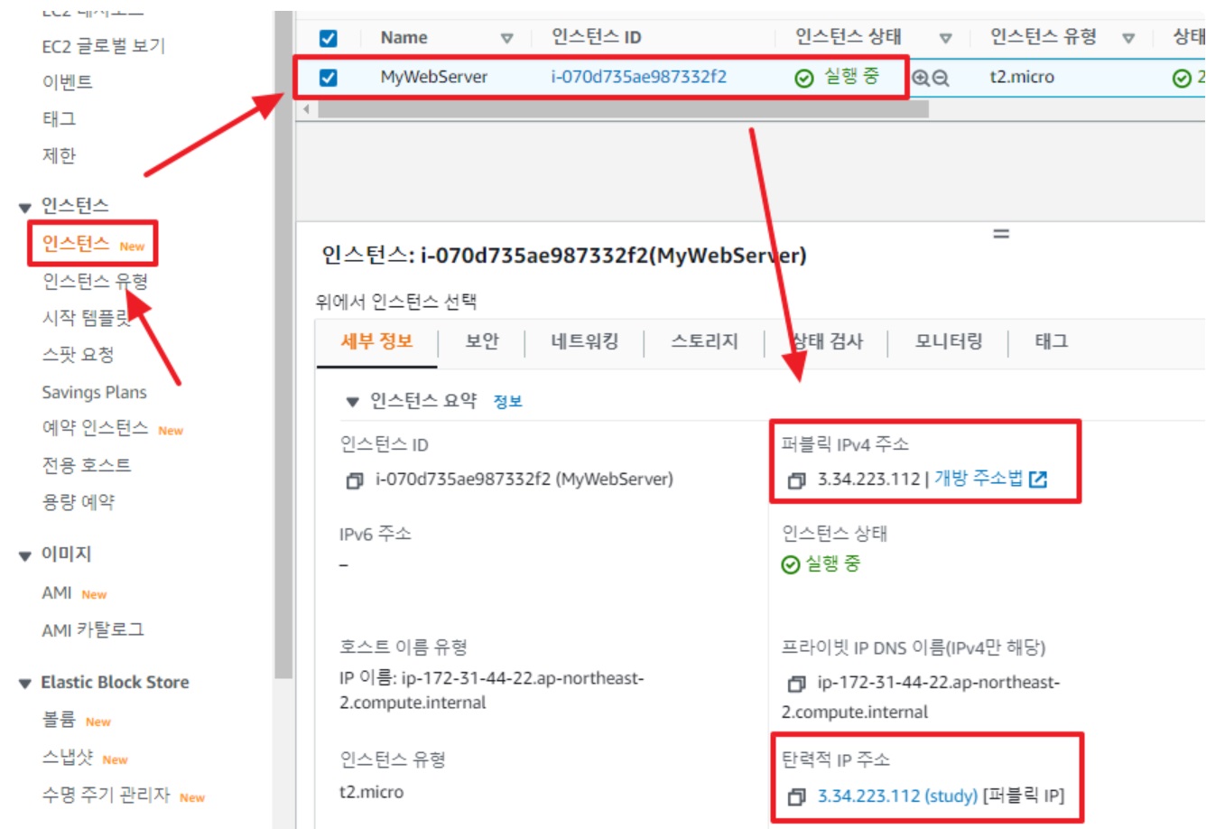Open EC2 글로벌 보기 in sidebar
This screenshot has height=829, width=1206.
point(103,46)
